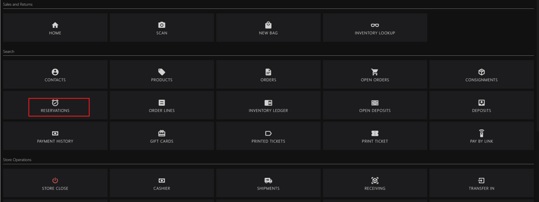Screen dimensions: 539x202
Task: Click the Inventory Ledger icon
Action: tap(268, 103)
